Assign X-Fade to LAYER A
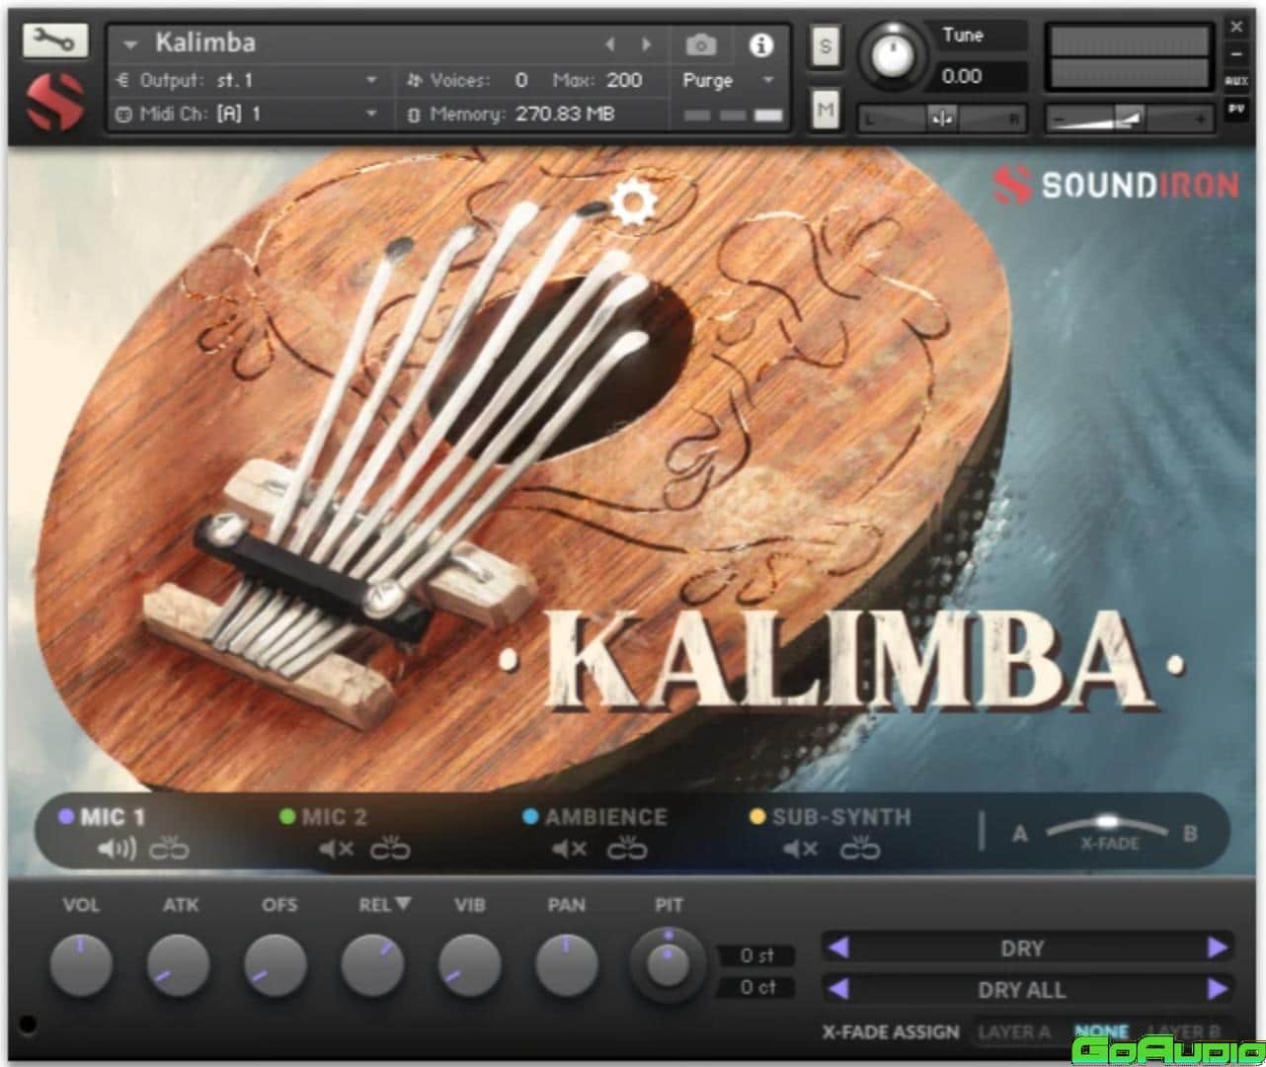 1013,1031
